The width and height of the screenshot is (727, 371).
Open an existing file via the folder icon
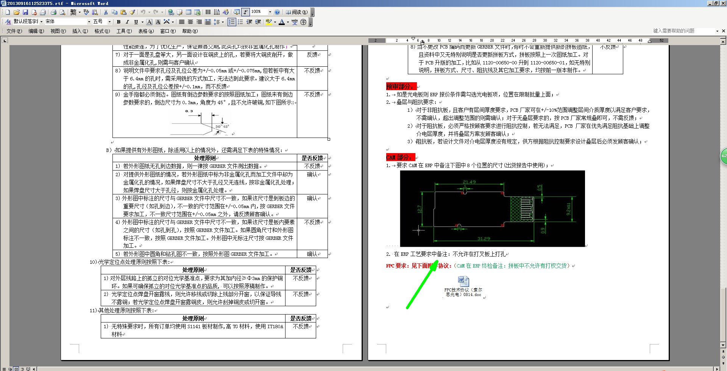pyautogui.click(x=16, y=12)
